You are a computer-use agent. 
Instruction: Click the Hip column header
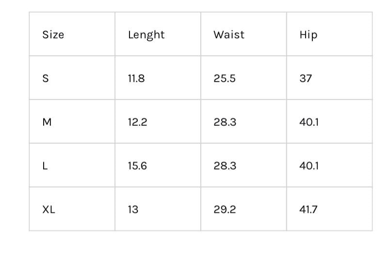[x=308, y=35]
